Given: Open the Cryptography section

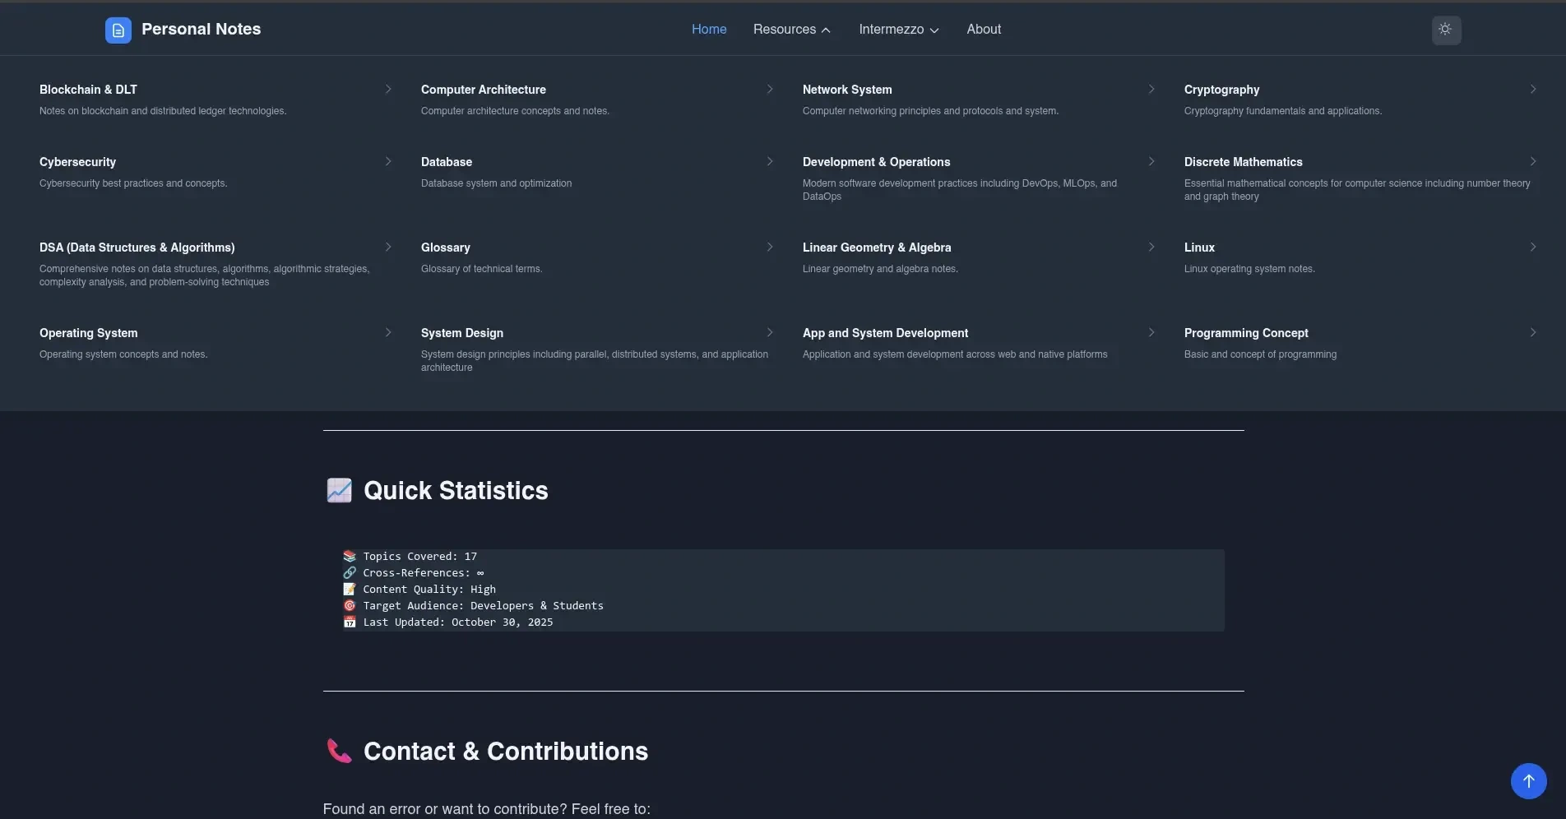Looking at the screenshot, I should [x=1221, y=90].
